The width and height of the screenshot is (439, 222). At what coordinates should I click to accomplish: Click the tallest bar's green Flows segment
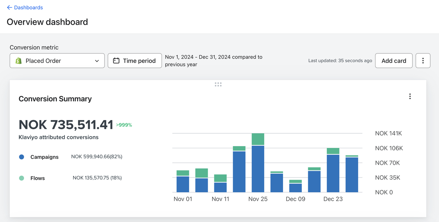258,139
